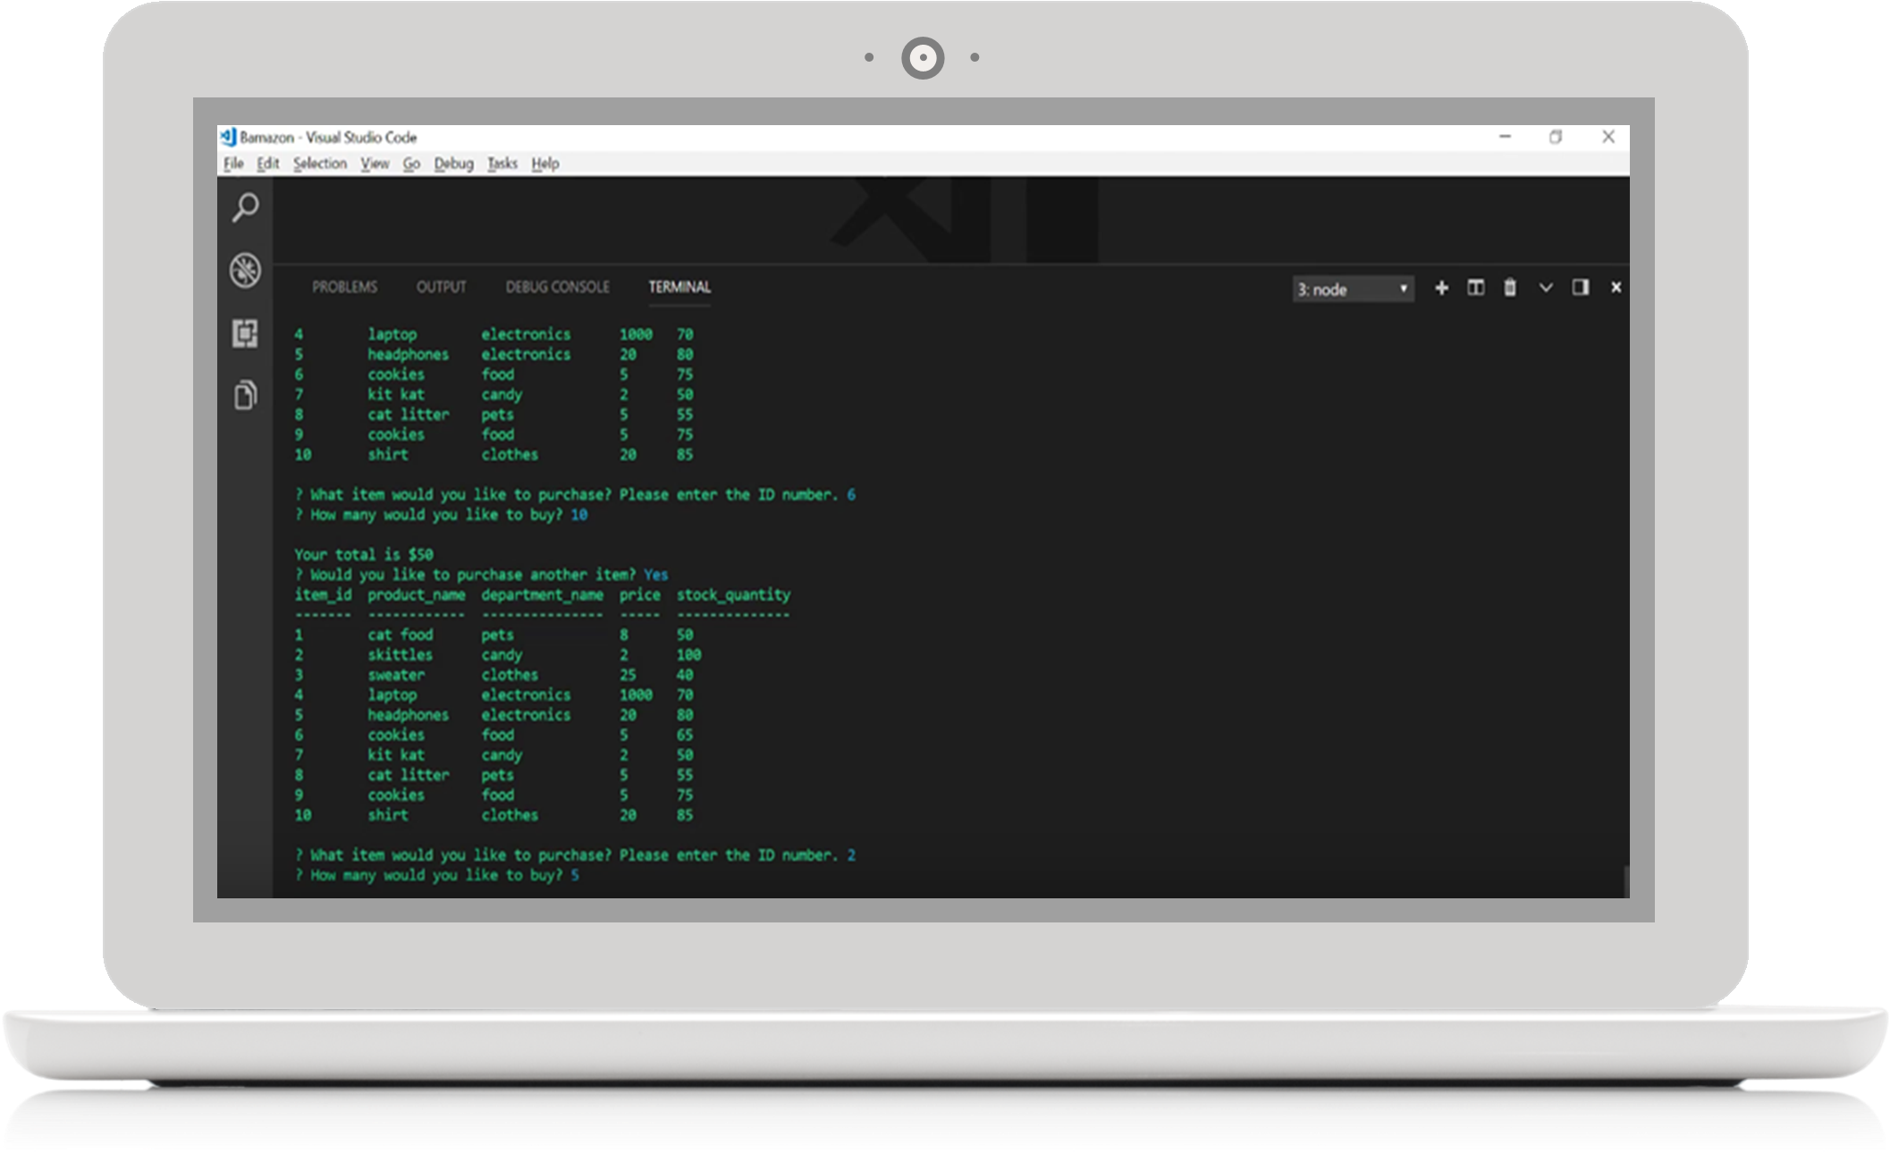Viewport: 1890px width, 1162px height.
Task: Open the Help menu
Action: pos(545,164)
